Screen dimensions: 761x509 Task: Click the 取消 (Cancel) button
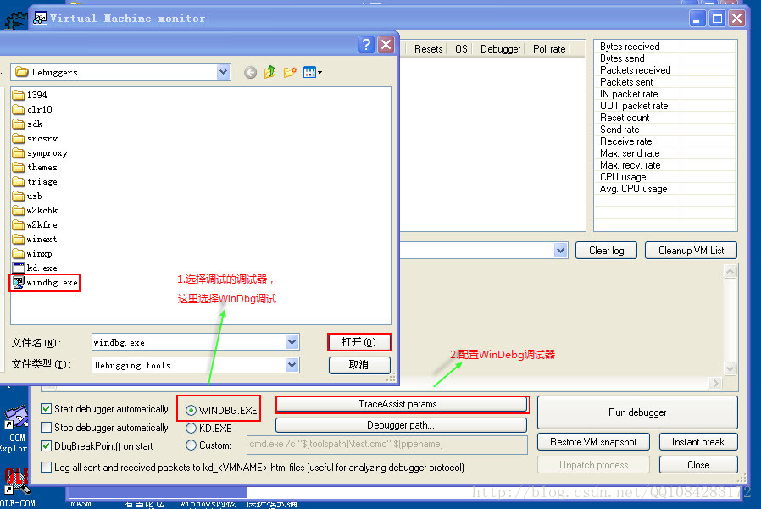click(x=359, y=365)
